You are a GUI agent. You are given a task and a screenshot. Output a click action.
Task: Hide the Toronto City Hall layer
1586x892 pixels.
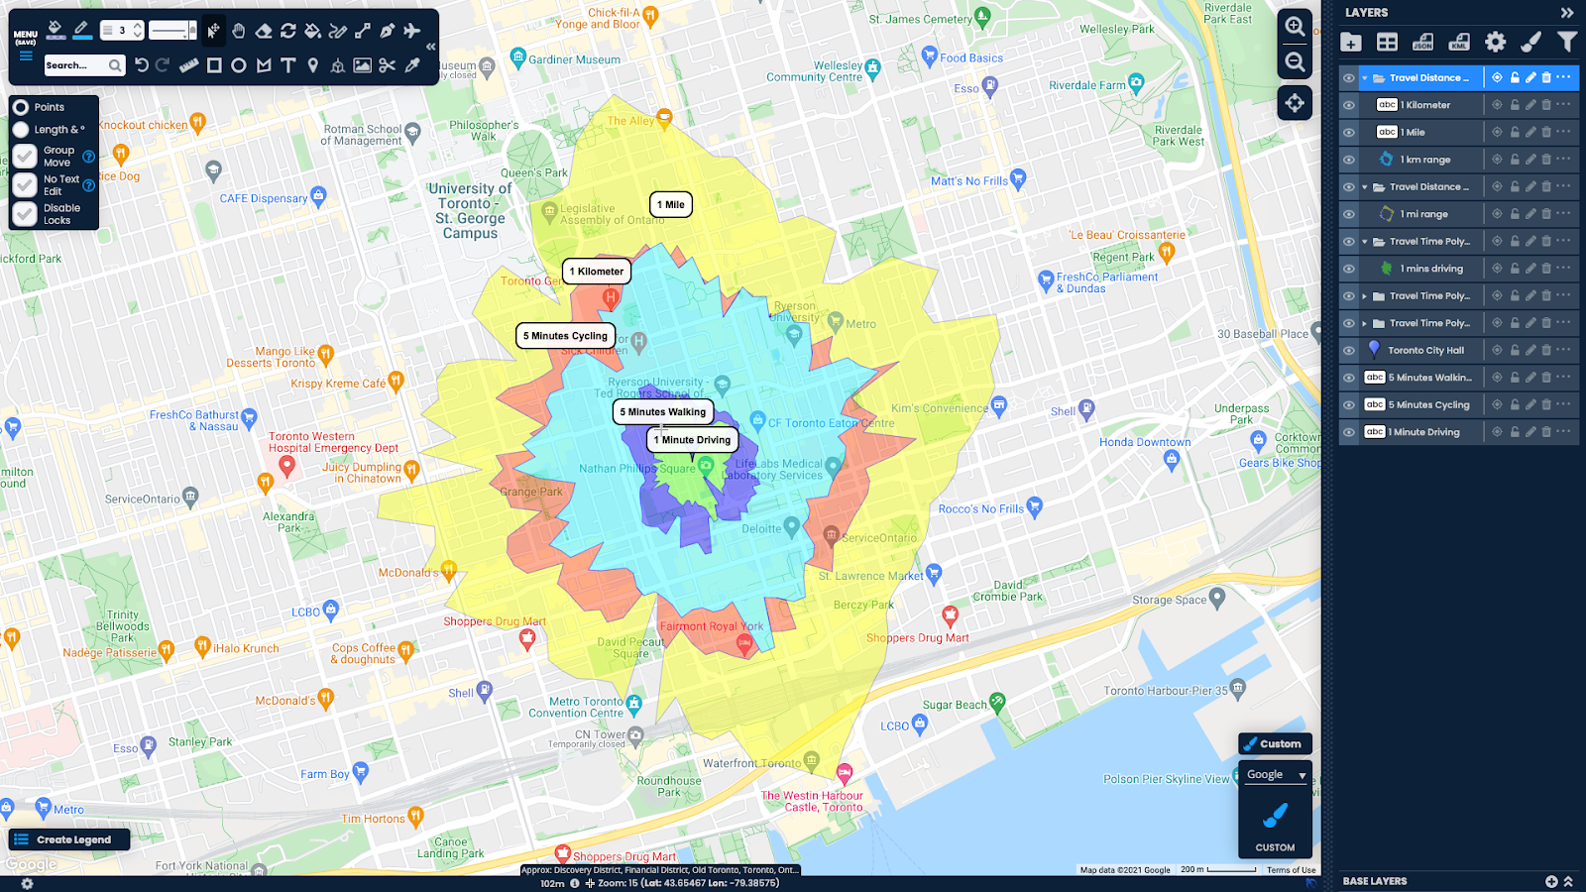click(1349, 350)
